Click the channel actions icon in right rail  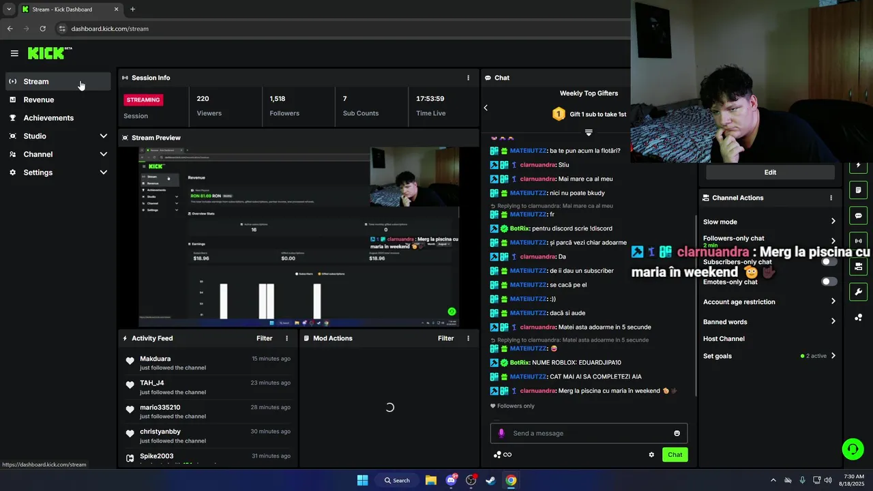pos(858,267)
